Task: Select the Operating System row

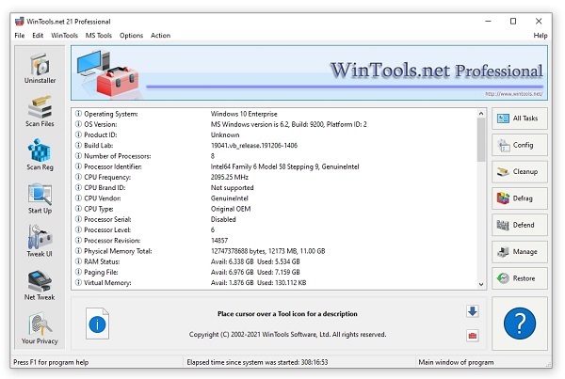Action: (x=274, y=114)
